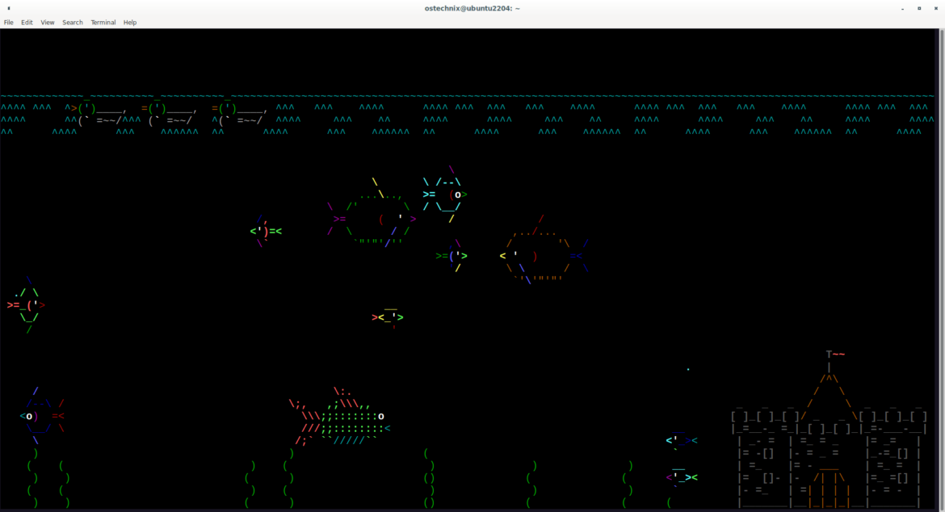Image resolution: width=945 pixels, height=512 pixels.
Task: Click the red-mouthed fish at left edge
Action: coord(26,305)
